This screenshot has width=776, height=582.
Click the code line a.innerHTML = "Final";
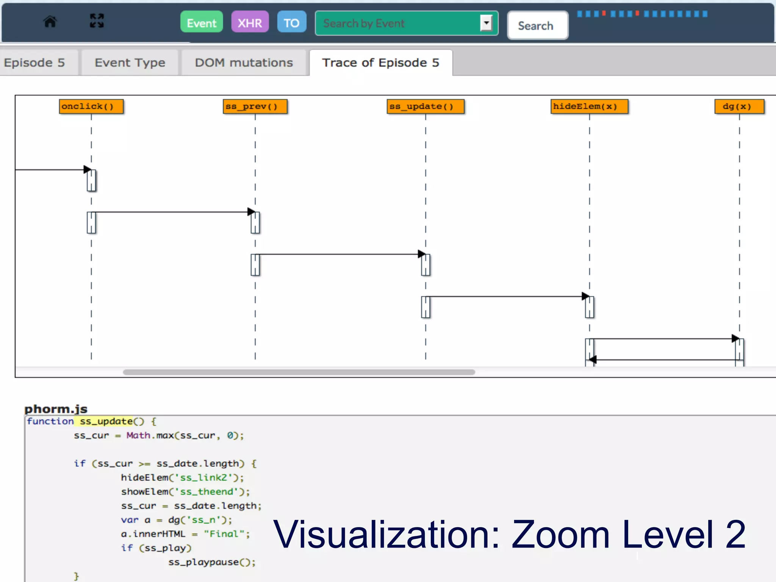186,534
